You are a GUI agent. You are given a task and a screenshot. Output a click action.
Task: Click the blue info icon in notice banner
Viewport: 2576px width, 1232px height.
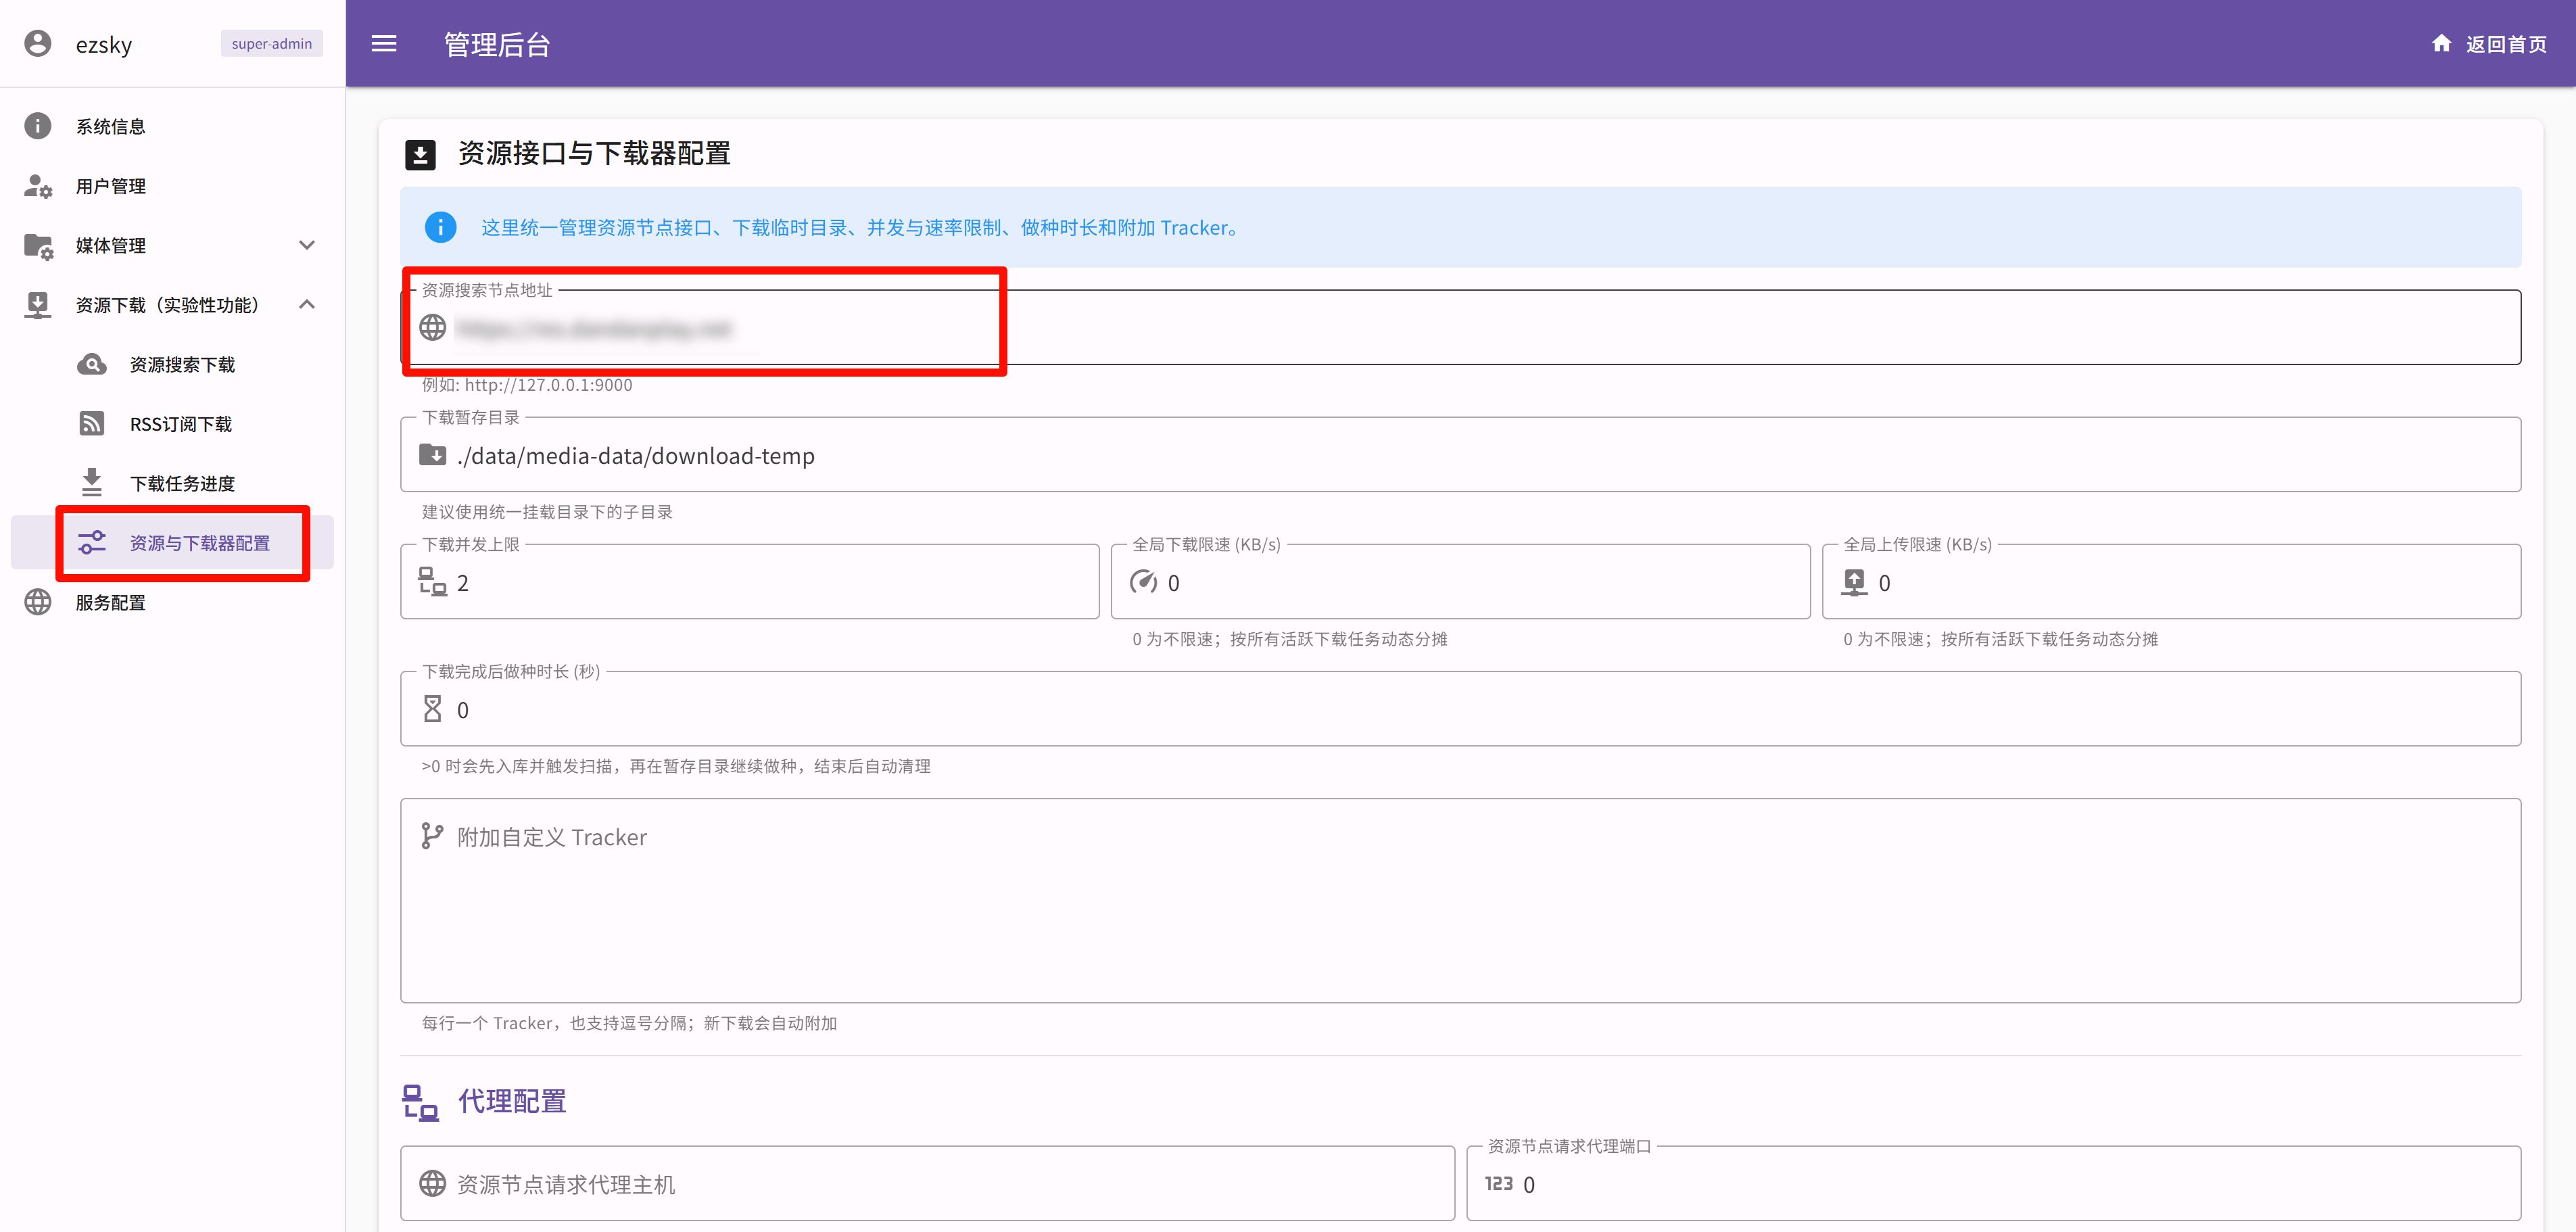click(x=440, y=227)
